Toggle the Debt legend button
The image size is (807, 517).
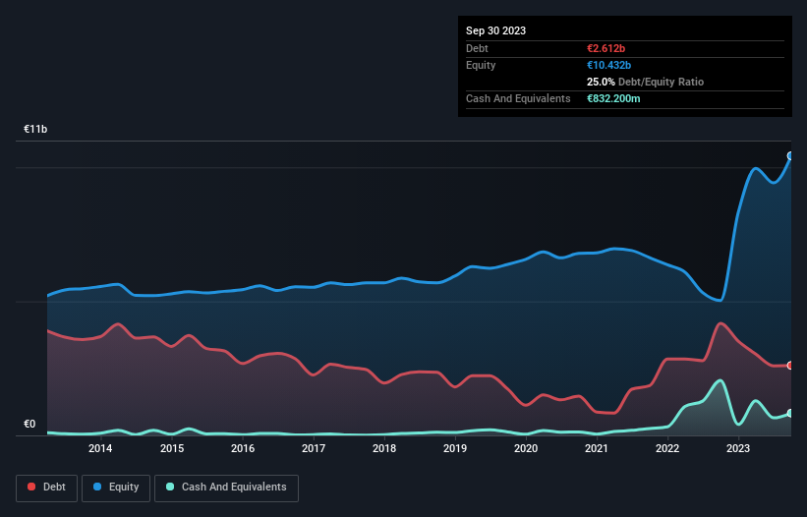pos(47,488)
